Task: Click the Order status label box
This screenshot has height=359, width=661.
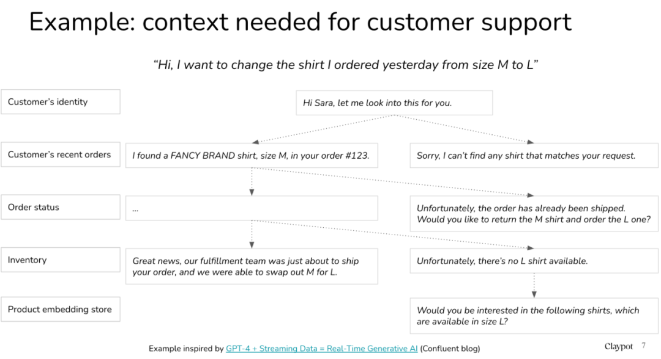Action: [60, 207]
